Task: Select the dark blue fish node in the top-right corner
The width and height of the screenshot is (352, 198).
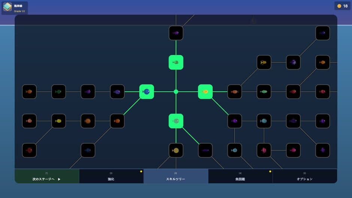Action: click(322, 33)
